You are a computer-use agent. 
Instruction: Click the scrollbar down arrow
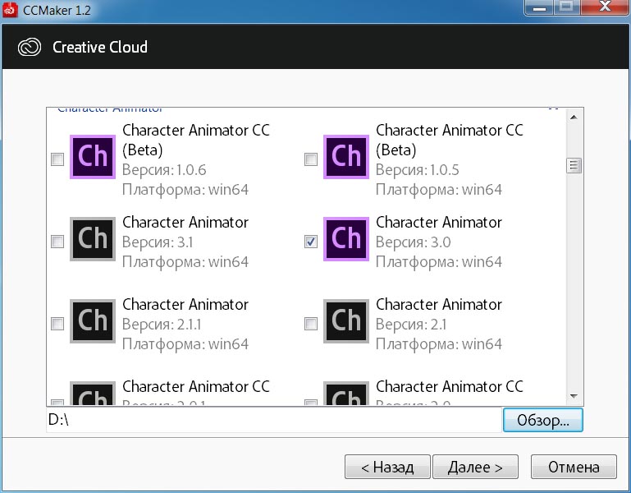coord(574,397)
